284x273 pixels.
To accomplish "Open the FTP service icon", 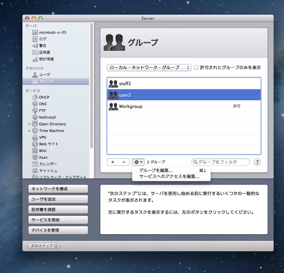I will [x=35, y=111].
